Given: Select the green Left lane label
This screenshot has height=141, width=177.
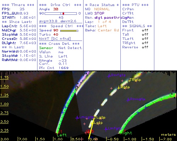Looking at the screenshot, I should (x=62, y=135).
